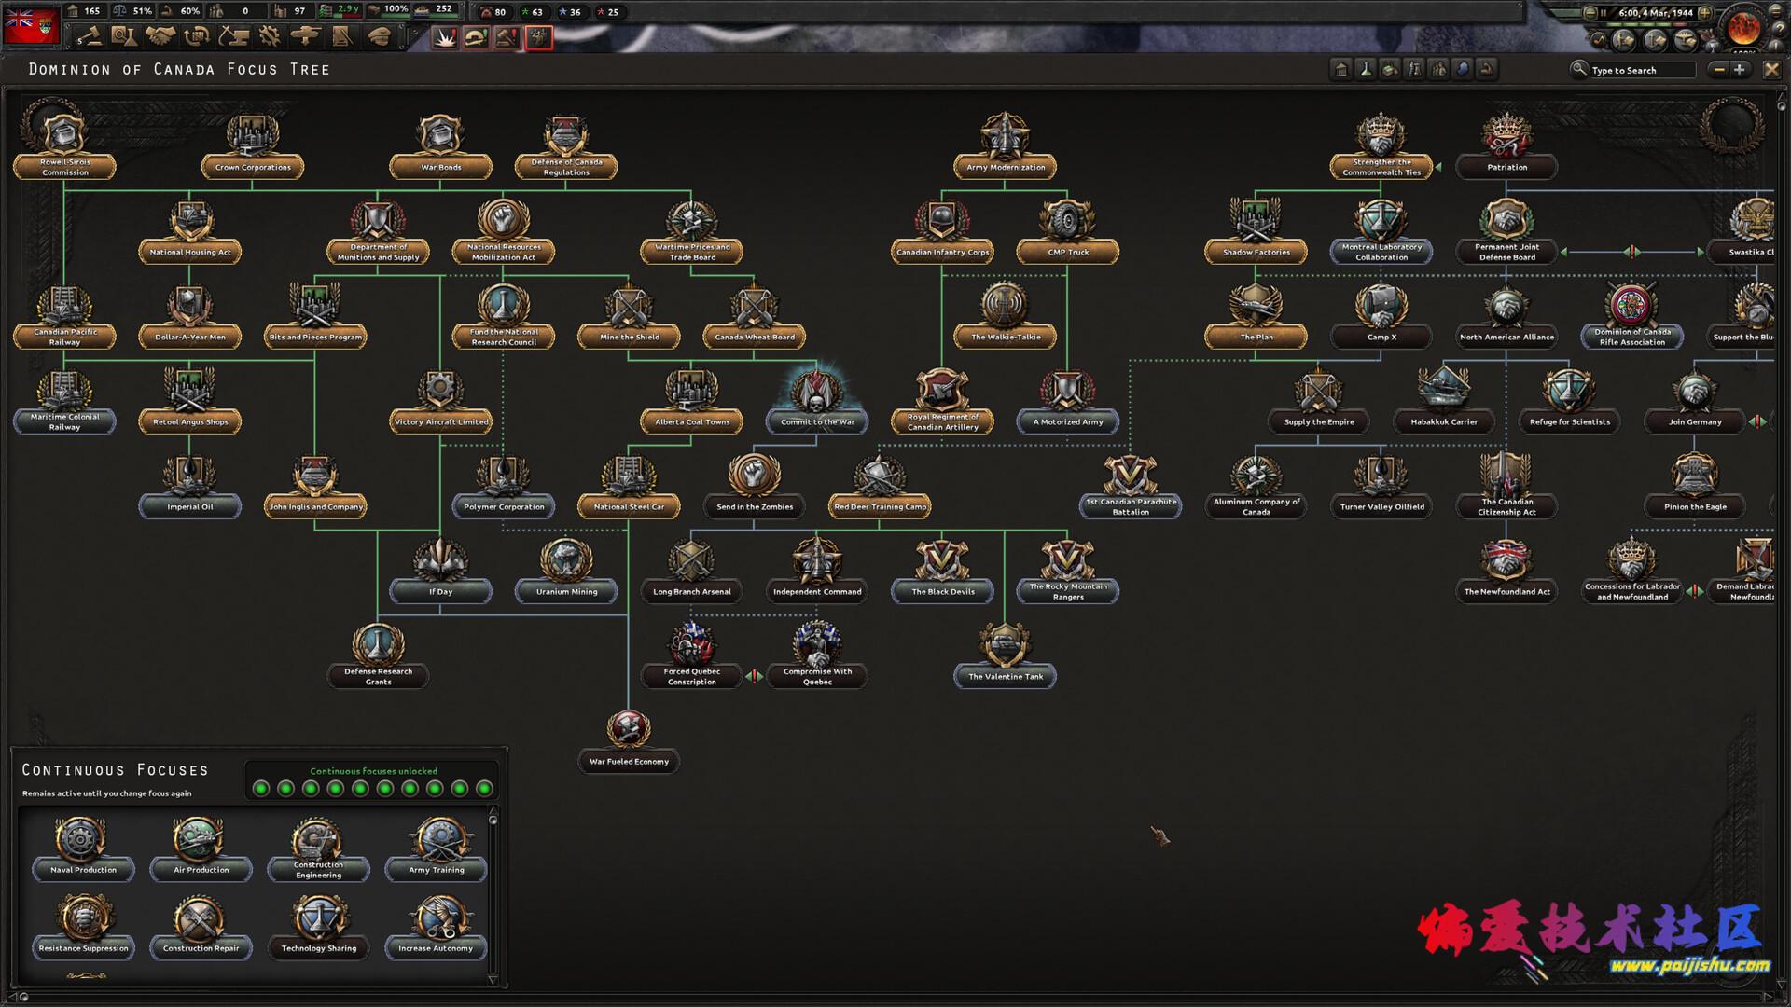Decrease game speed with minus button
Viewport: 1791px width, 1007px height.
click(x=1590, y=13)
